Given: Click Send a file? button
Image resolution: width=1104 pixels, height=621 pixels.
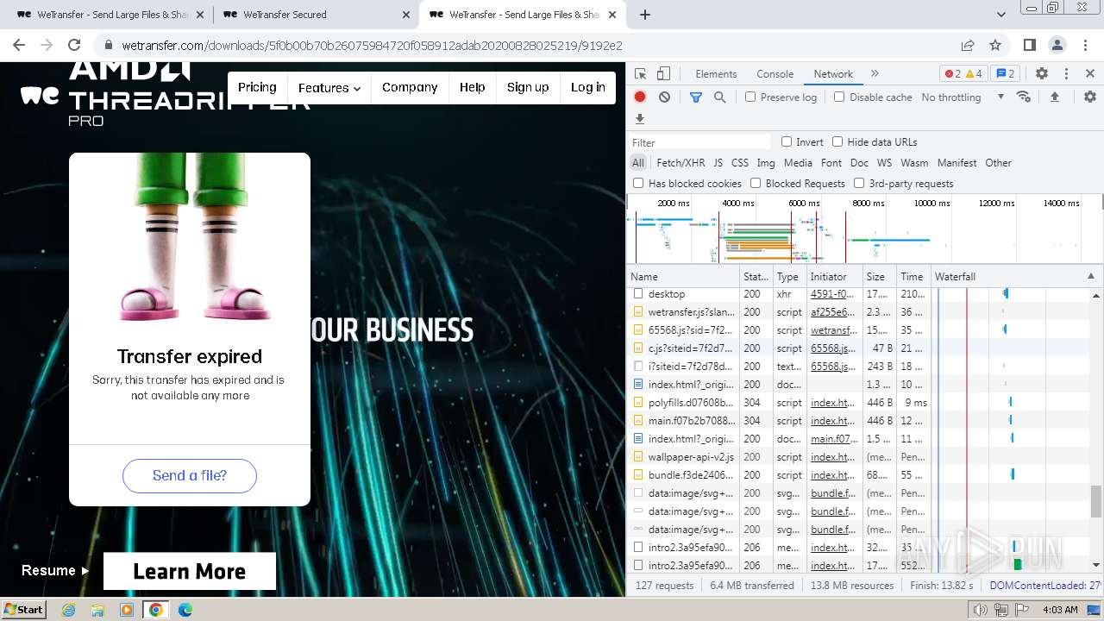Looking at the screenshot, I should pyautogui.click(x=190, y=475).
